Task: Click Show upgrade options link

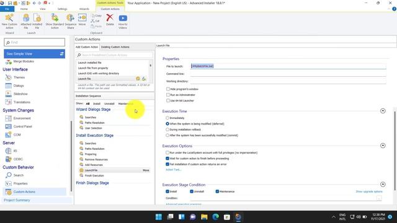Action: click(369, 191)
